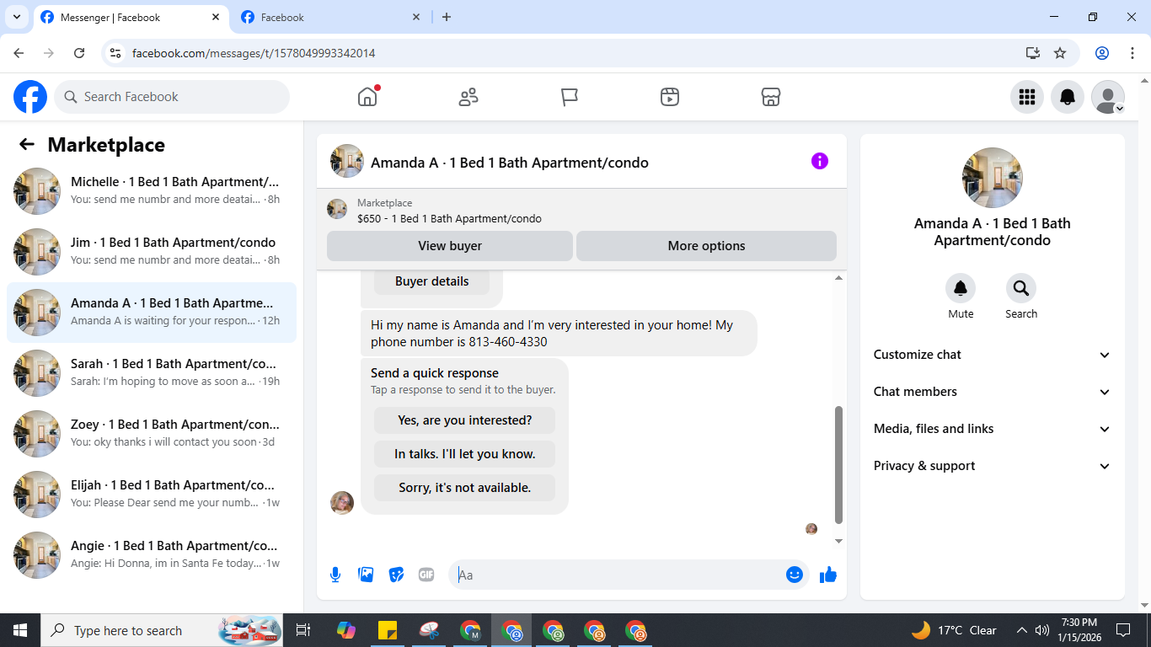This screenshot has height=647, width=1151.
Task: Open Elijah's conversation
Action: pyautogui.click(x=152, y=495)
